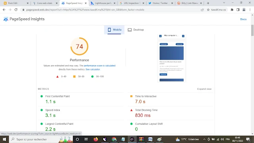The width and height of the screenshot is (254, 143).
Task: Click the Total Blocking Time label
Action: pyautogui.click(x=146, y=110)
